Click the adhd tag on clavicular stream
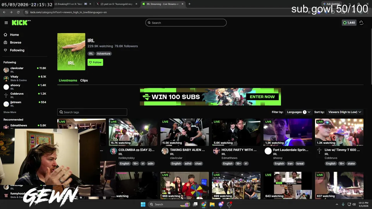This screenshot has width=372, height=209. (188, 163)
